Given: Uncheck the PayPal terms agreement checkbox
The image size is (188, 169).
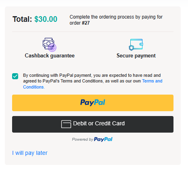Looking at the screenshot, I should click(x=15, y=76).
